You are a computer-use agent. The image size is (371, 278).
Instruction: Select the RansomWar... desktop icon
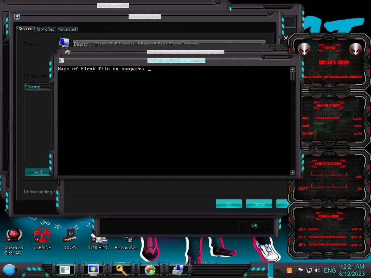click(x=127, y=244)
